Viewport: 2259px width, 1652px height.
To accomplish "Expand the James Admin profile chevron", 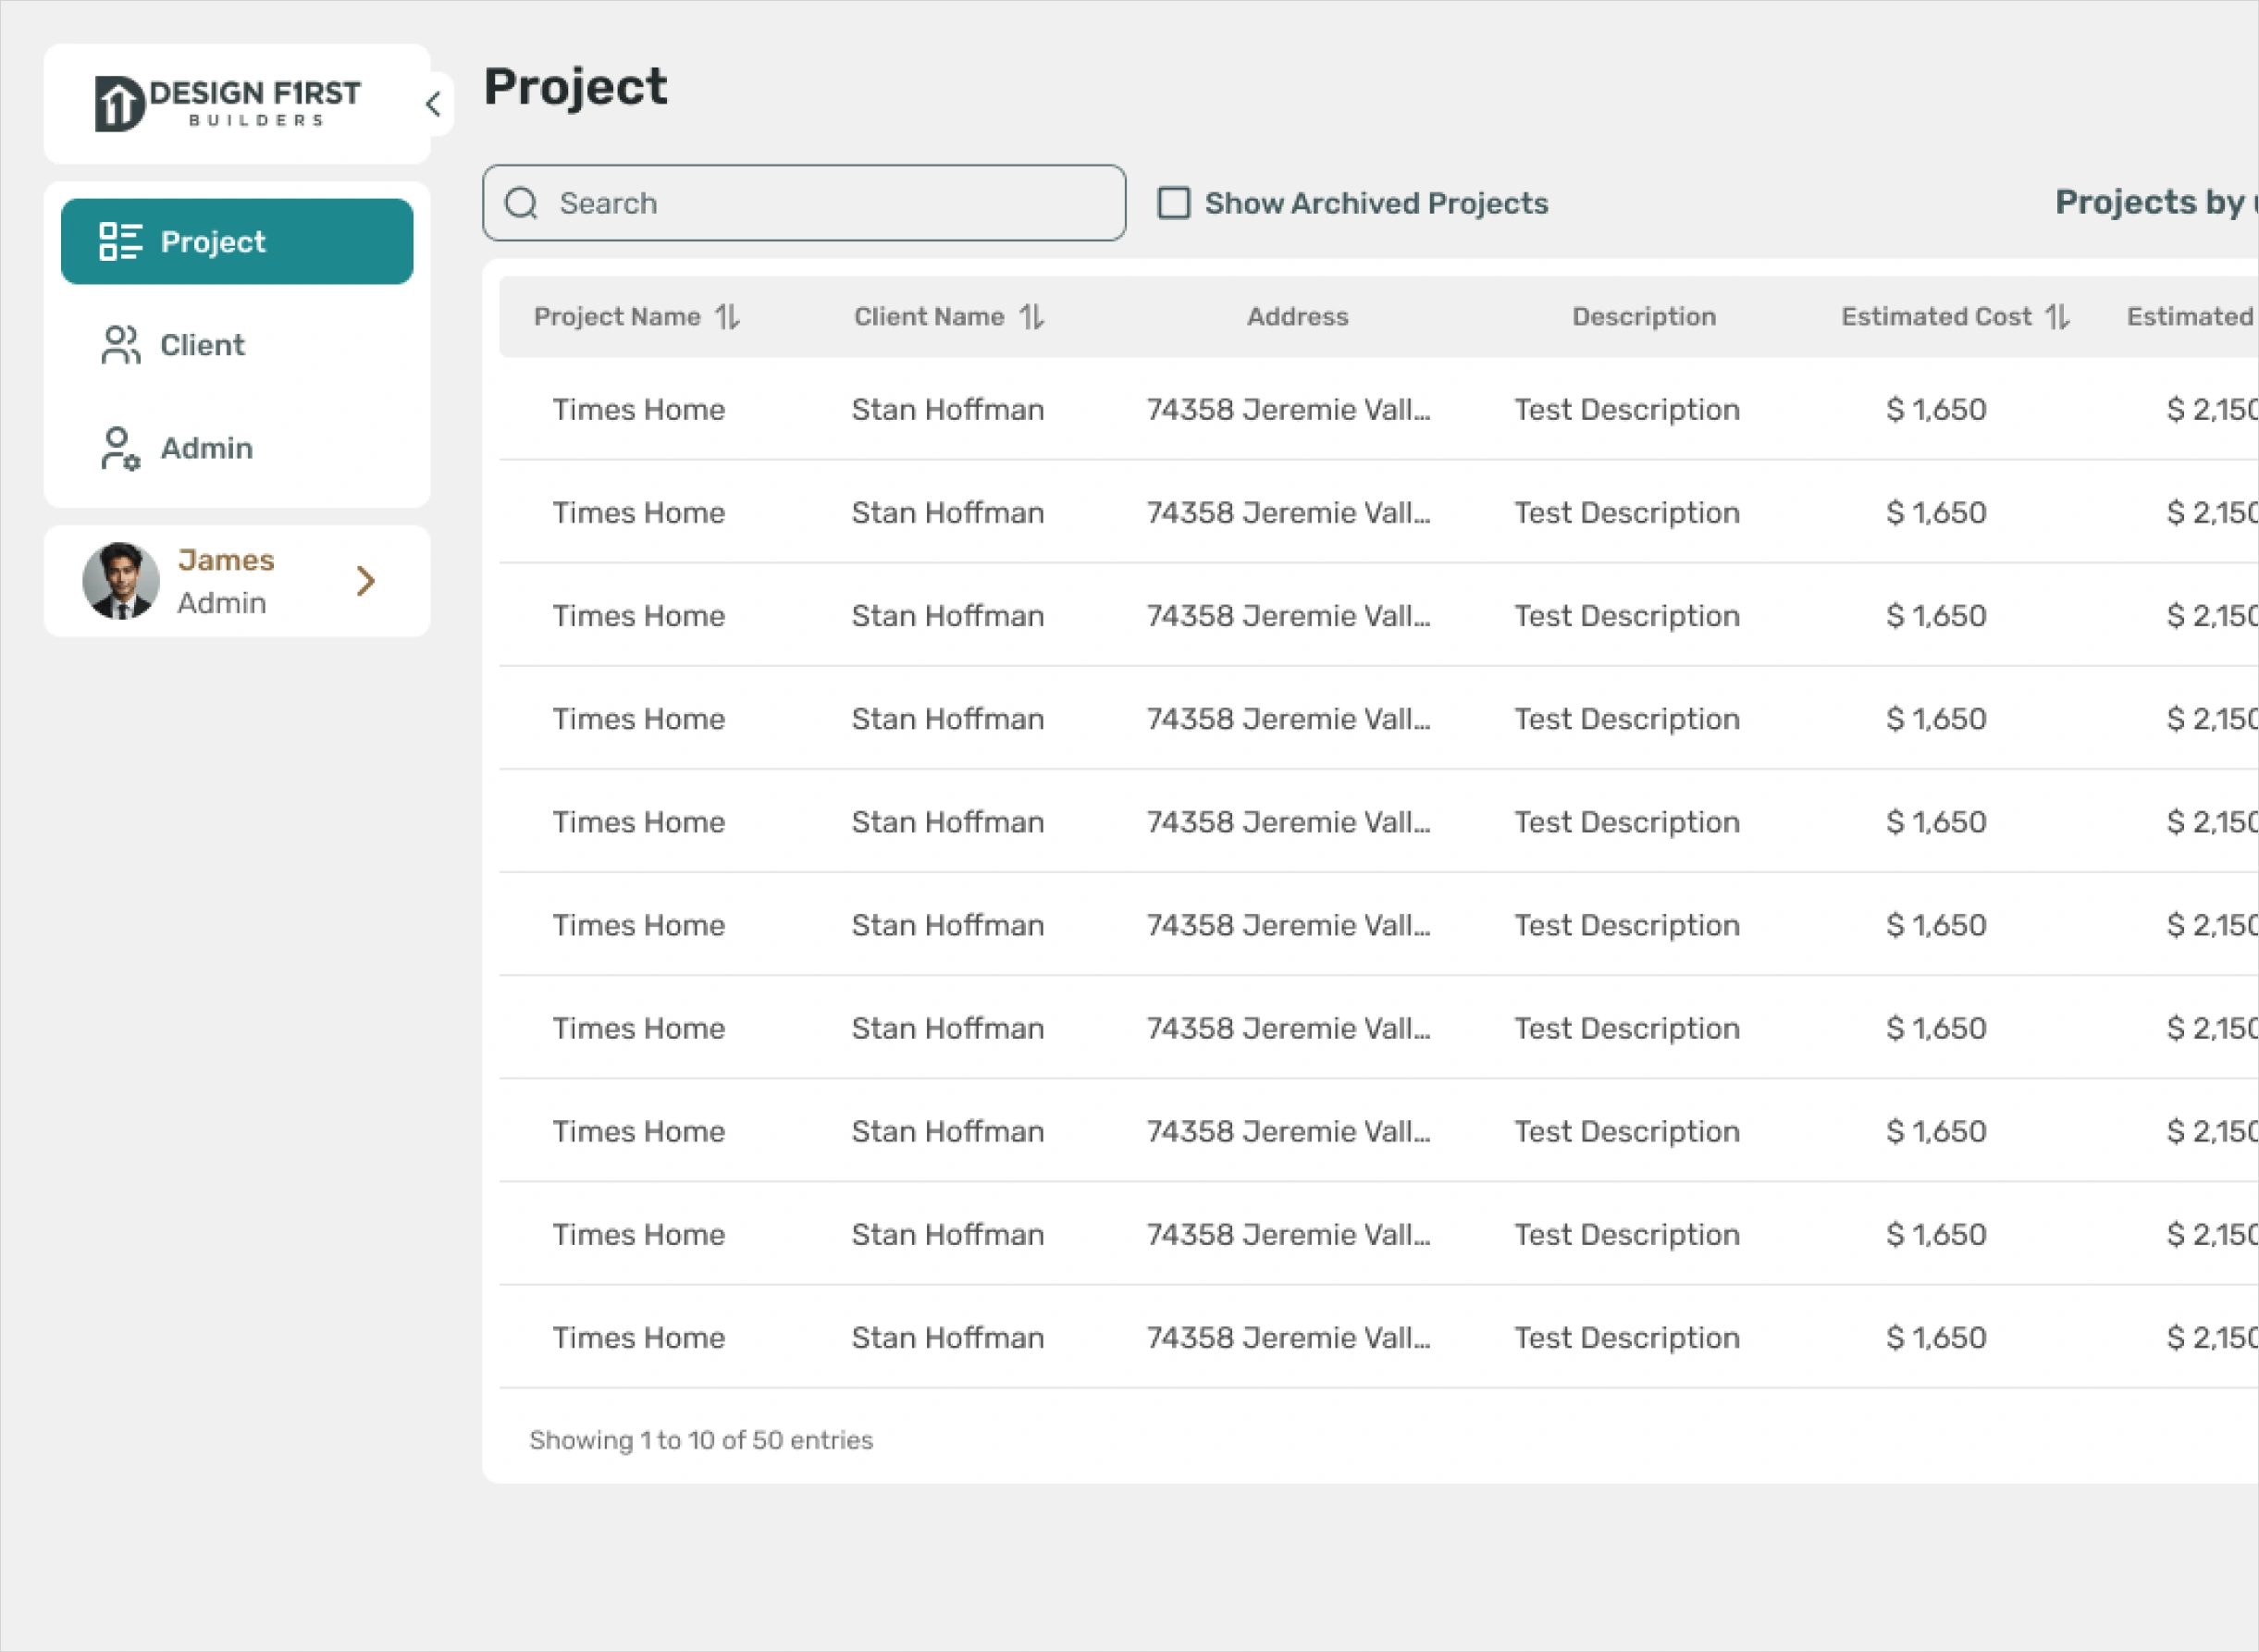I will [x=366, y=581].
